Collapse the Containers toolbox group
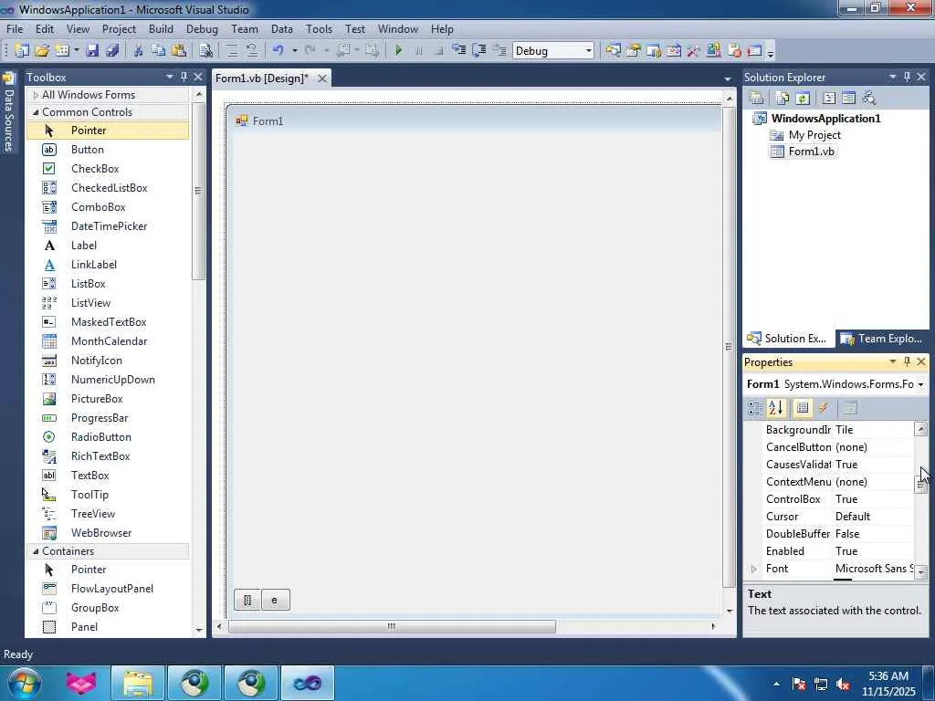935x701 pixels. tap(36, 551)
